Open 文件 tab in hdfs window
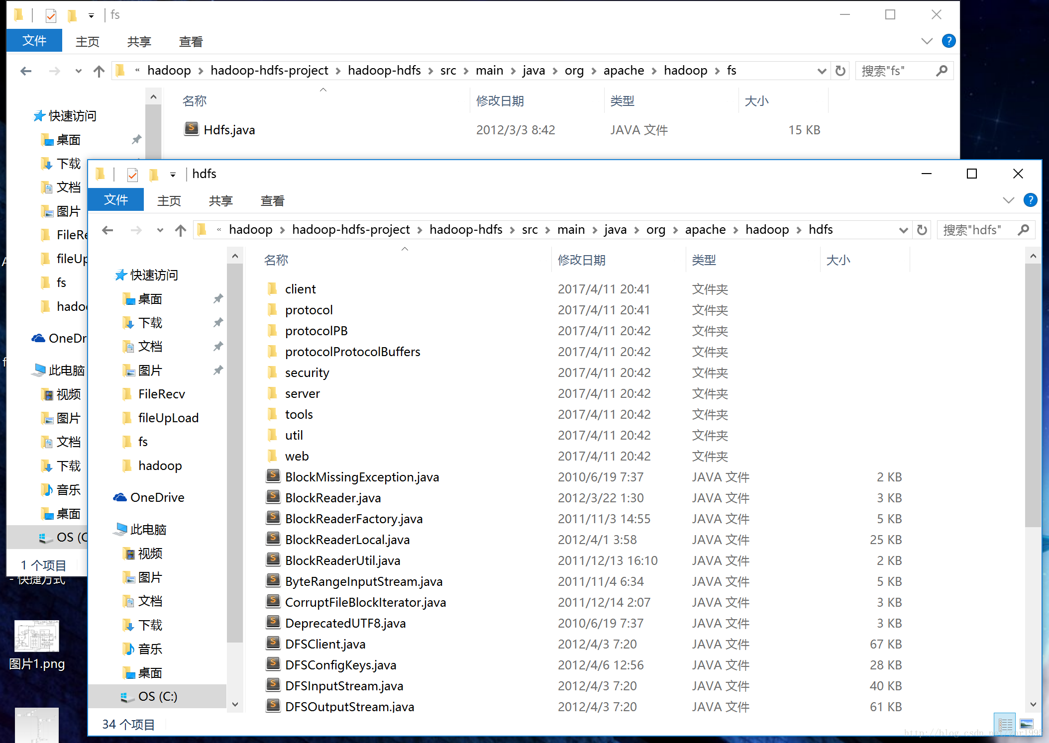 tap(116, 200)
